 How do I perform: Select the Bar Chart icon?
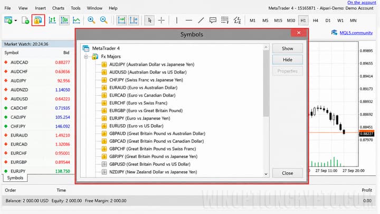(52, 21)
